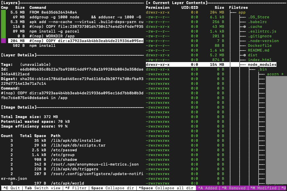Select the dist folder name
Screen dimensions: 287x191
[253, 55]
